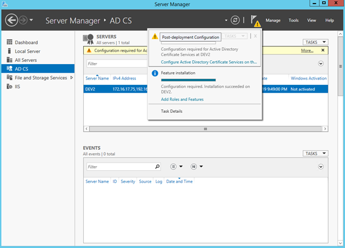Open the Servers TASKS dropdown
This screenshot has height=248, width=345.
click(315, 42)
